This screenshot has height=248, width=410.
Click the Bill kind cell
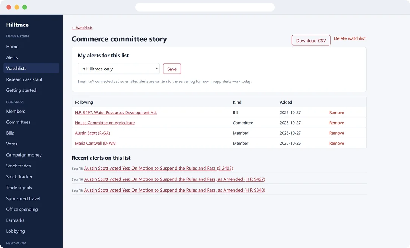[235, 113]
